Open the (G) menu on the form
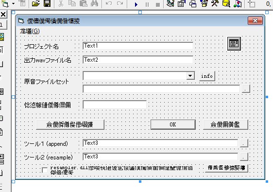 (x=30, y=31)
